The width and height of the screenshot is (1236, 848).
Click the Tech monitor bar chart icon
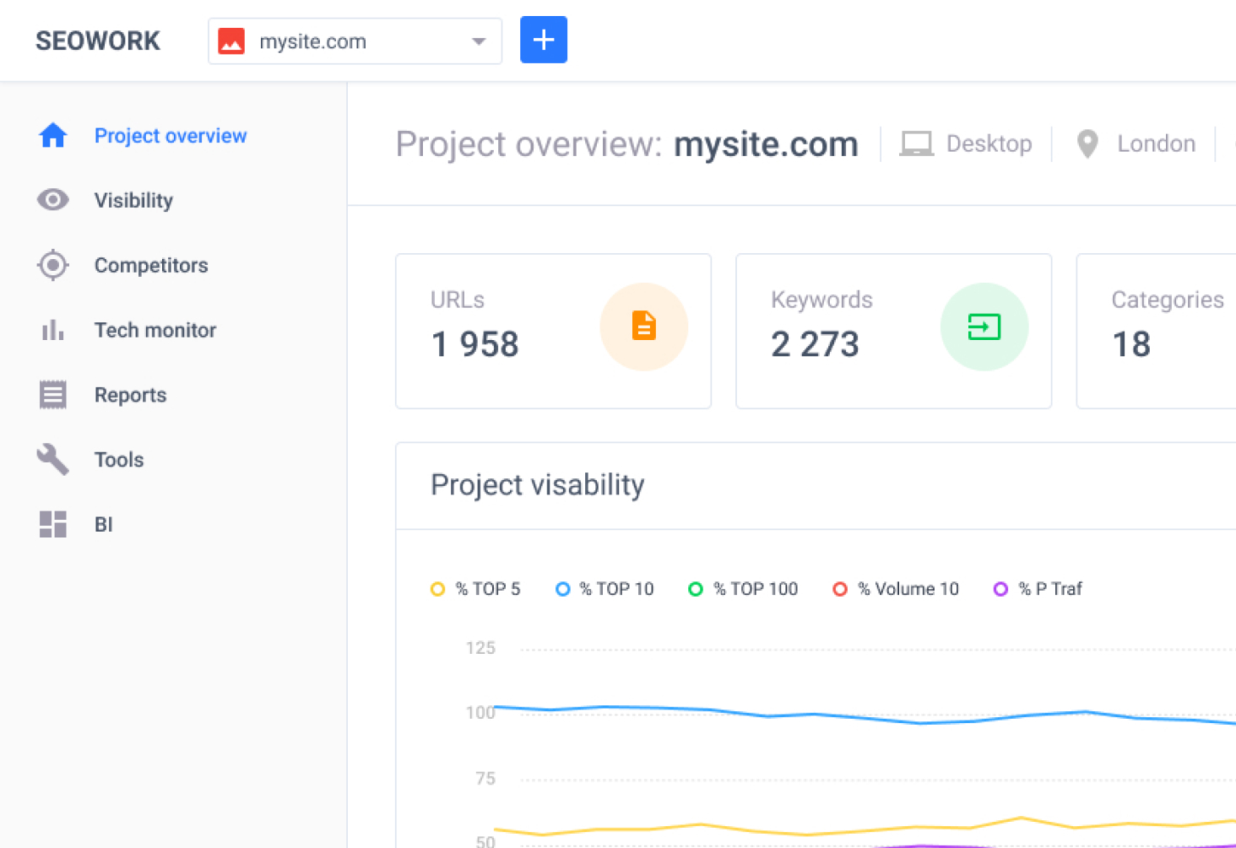pyautogui.click(x=52, y=330)
